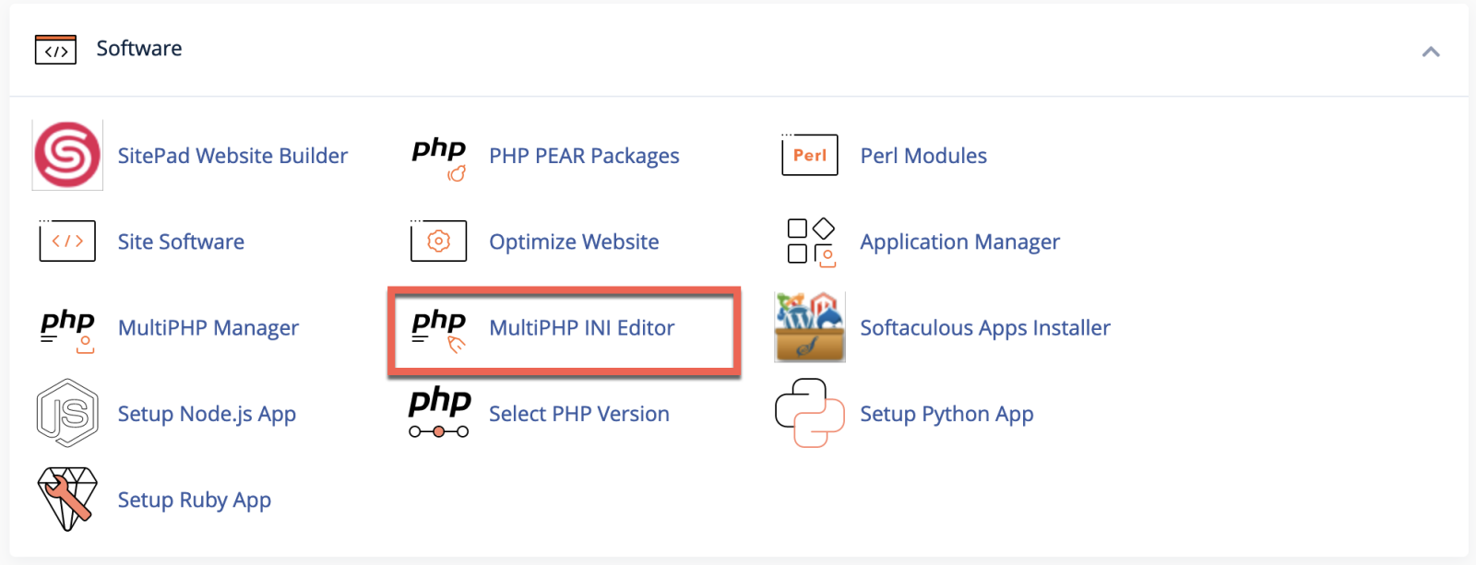Click the Software section header title
Screen dimensions: 1476x565
point(139,49)
